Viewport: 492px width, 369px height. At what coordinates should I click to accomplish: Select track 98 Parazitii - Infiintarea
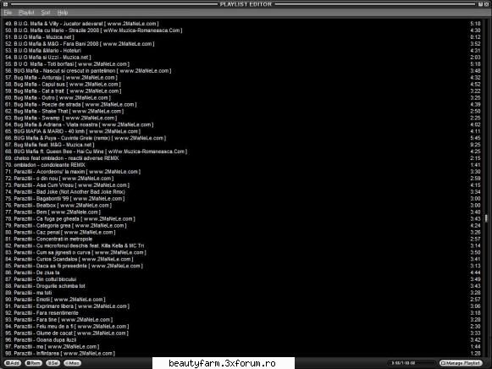click(242, 354)
